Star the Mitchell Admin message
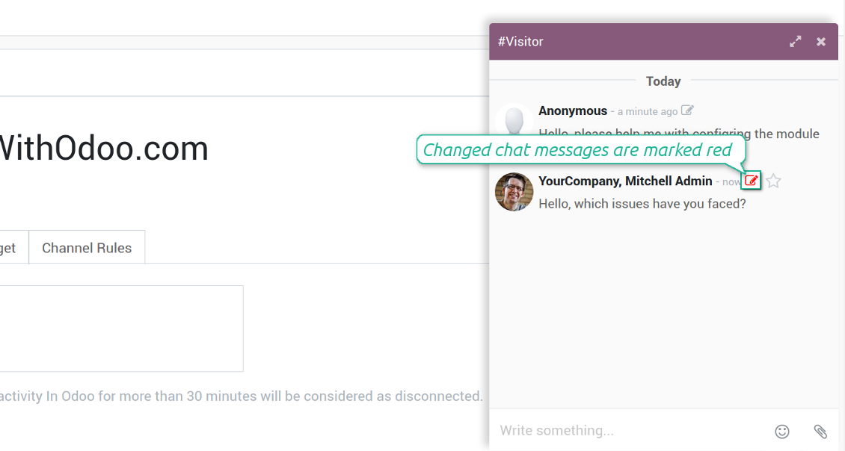 coord(773,181)
